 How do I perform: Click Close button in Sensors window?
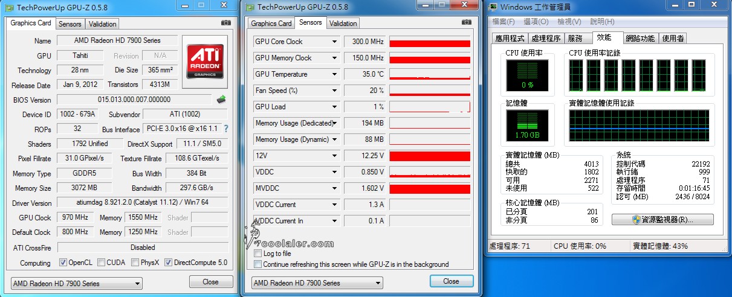tap(452, 281)
